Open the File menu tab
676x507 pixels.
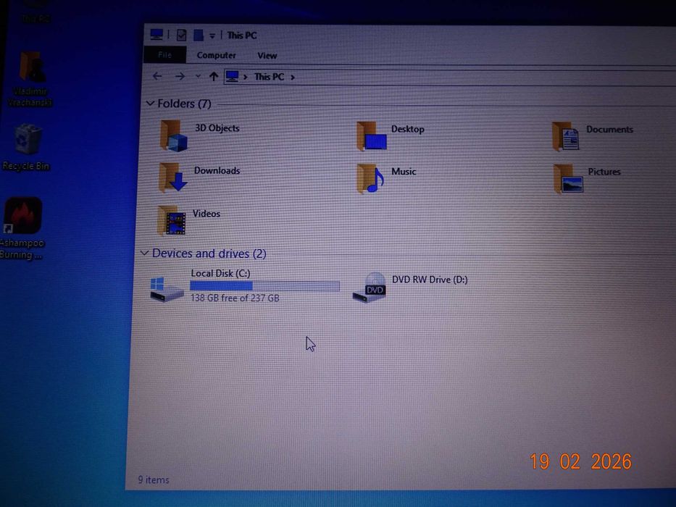164,55
